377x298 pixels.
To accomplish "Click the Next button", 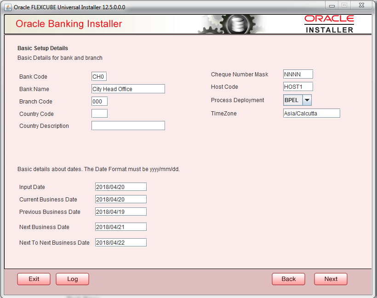I will 331,279.
